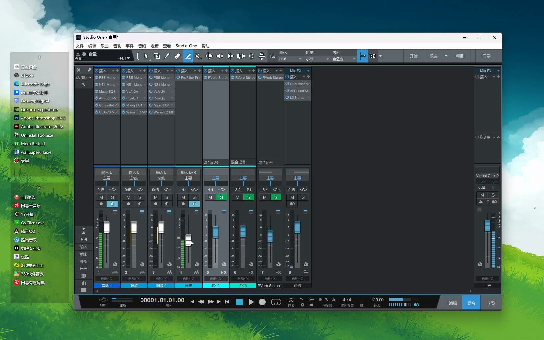Click the tempo value 120.00
The width and height of the screenshot is (544, 340).
point(377,300)
